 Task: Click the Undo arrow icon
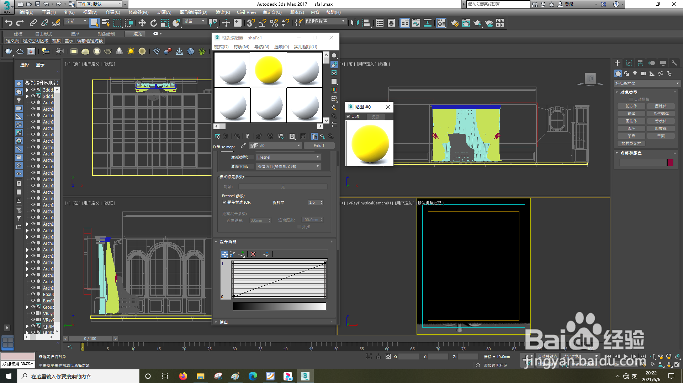tap(8, 23)
